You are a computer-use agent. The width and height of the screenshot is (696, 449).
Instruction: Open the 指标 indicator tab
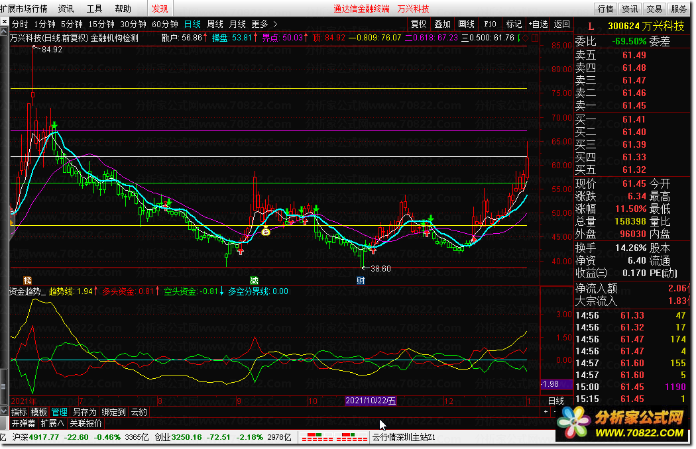19,412
